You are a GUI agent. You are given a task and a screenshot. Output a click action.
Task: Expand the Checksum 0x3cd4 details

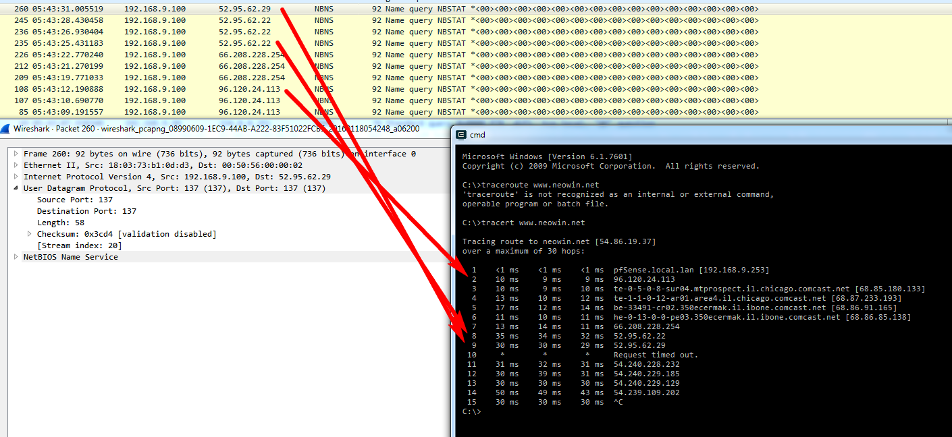(28, 233)
